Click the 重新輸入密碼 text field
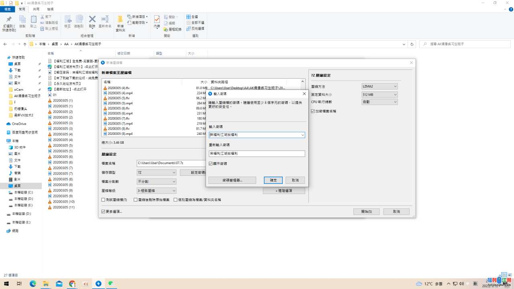 click(x=257, y=154)
